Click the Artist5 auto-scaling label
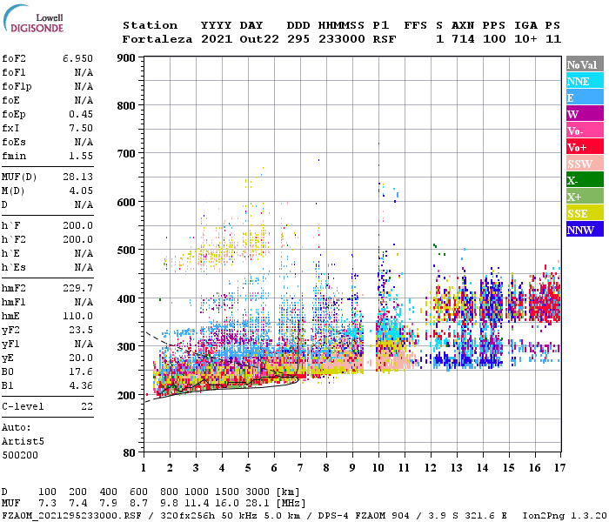 [23, 442]
